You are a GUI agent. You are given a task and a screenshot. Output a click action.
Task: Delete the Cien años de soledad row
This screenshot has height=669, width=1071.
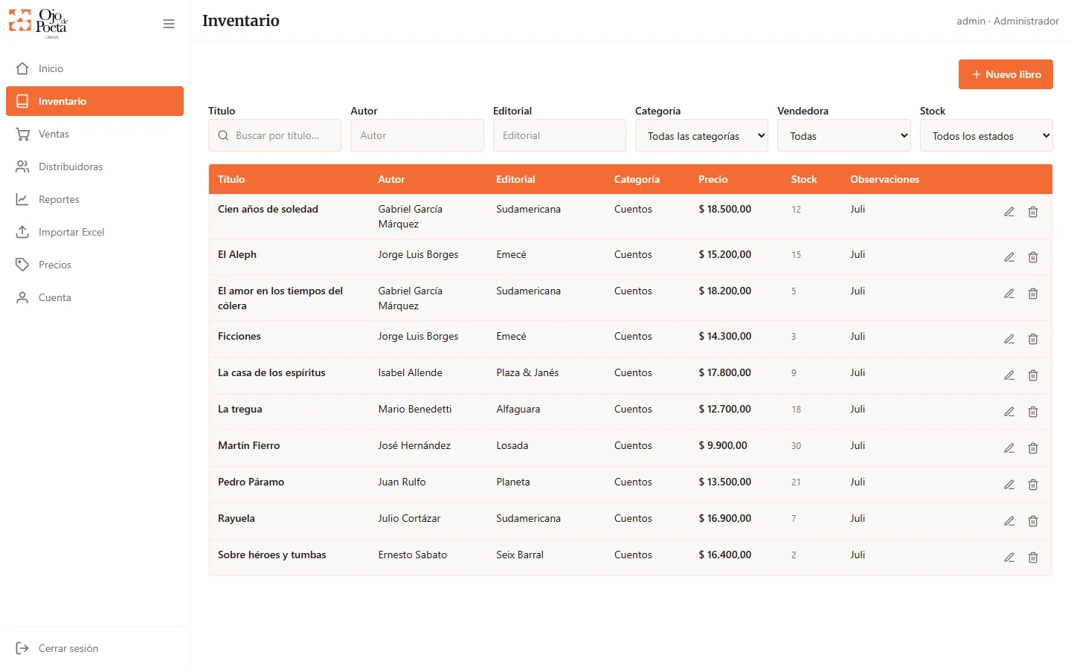coord(1033,212)
